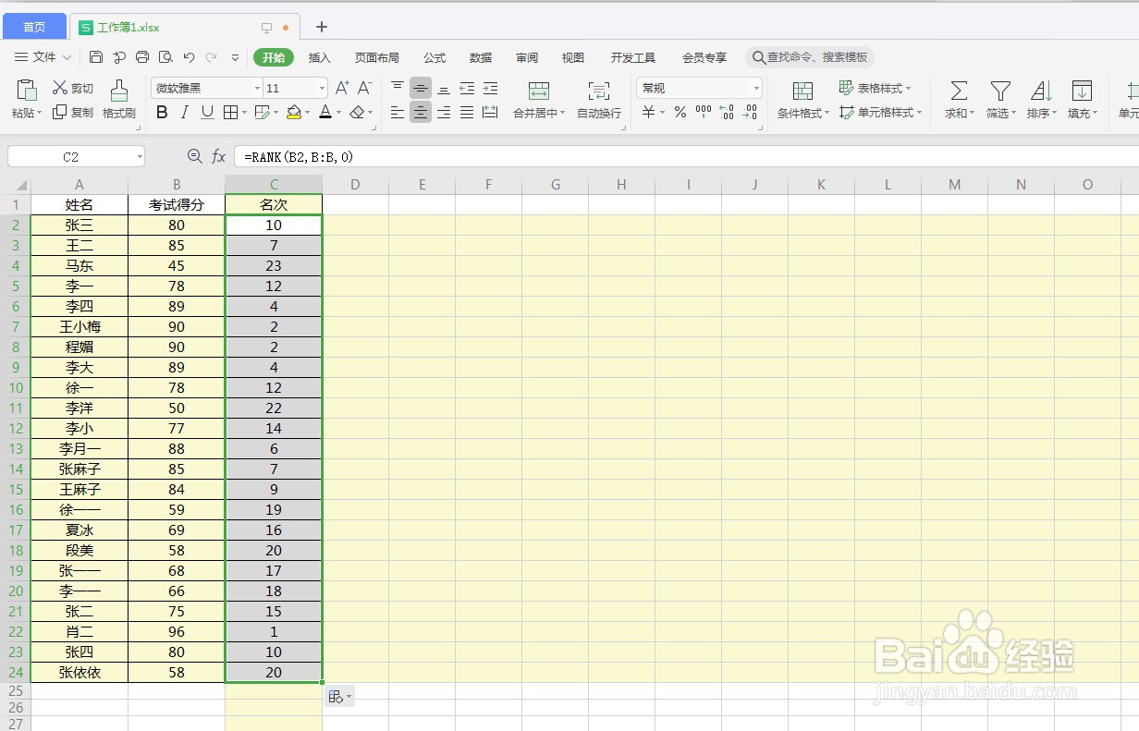Toggle bottom vertical alignment
The width and height of the screenshot is (1139, 731).
(444, 88)
